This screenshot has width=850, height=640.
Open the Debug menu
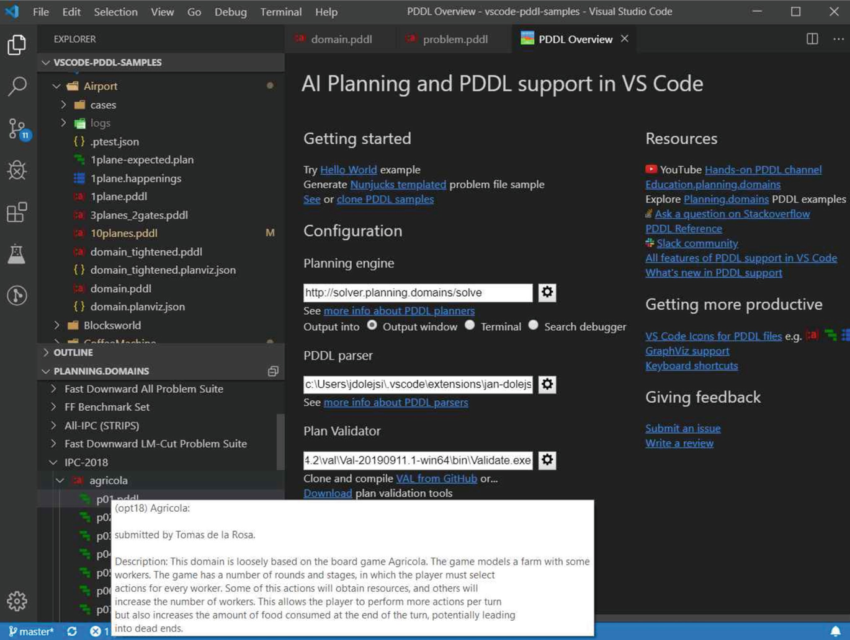(x=230, y=12)
